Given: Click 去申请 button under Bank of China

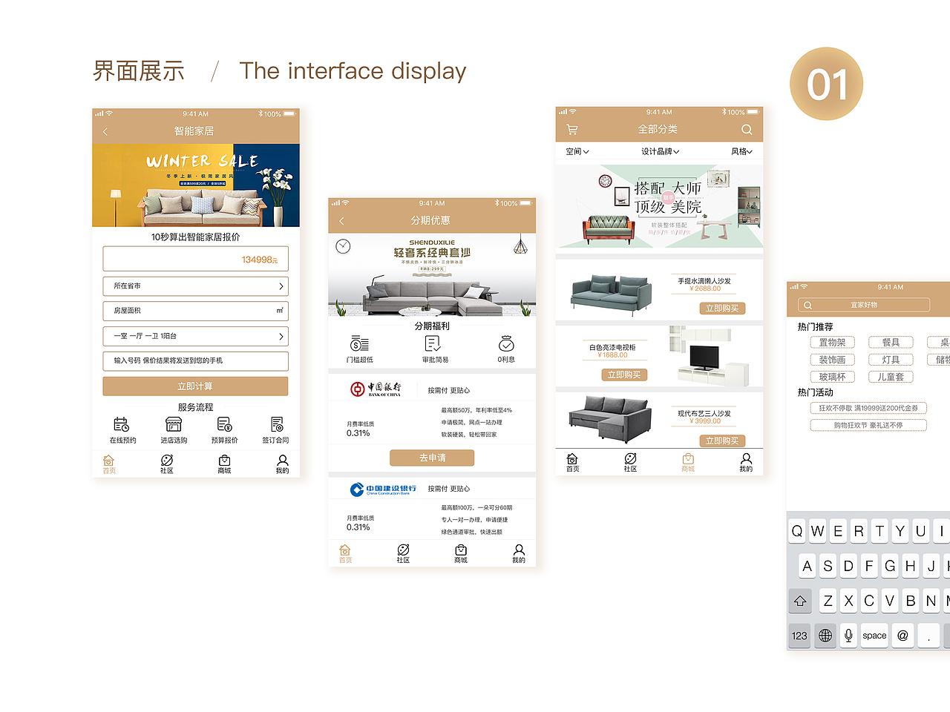Looking at the screenshot, I should click(432, 458).
